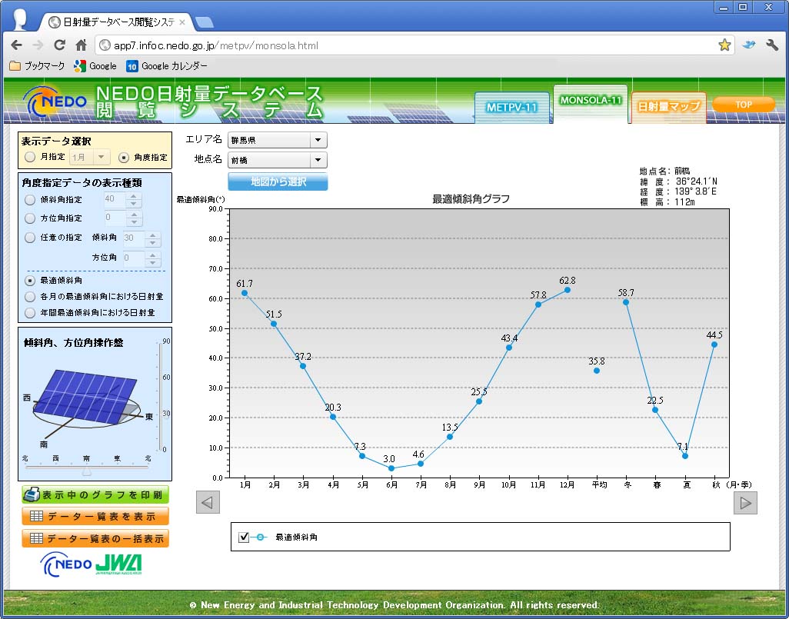Decrease 傾斜角指定 value 40 stepper
Viewport: 789px width, 619px height.
click(133, 204)
